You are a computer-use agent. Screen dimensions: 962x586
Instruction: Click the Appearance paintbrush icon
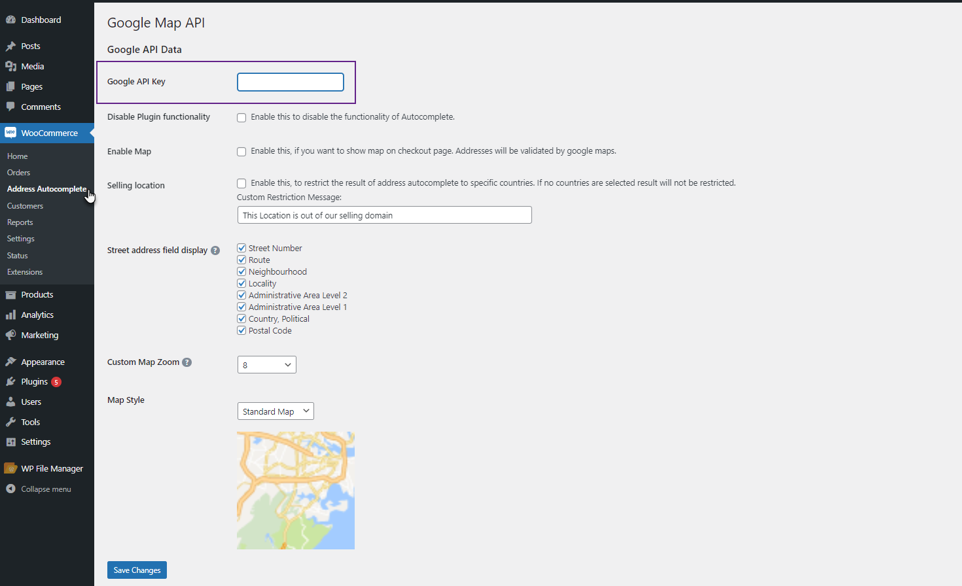11,361
